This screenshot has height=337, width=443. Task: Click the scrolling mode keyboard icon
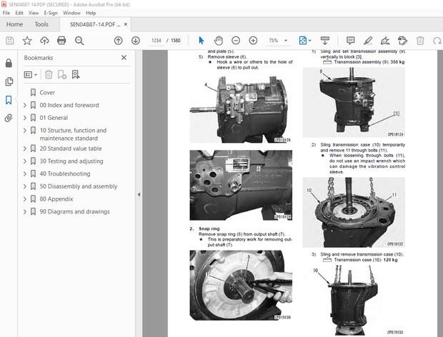tap(325, 41)
